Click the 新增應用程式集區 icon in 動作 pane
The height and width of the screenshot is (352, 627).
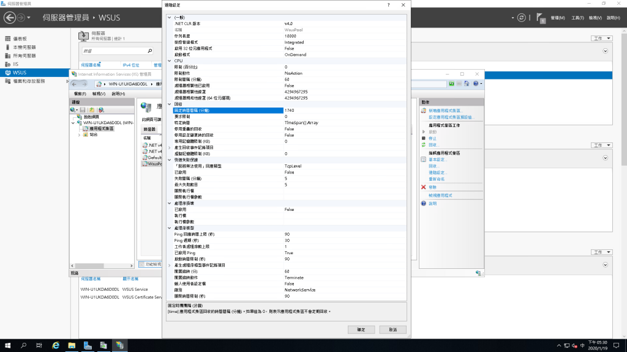(424, 111)
